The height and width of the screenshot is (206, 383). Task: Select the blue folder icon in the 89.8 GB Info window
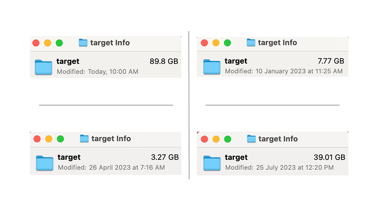[x=43, y=67]
